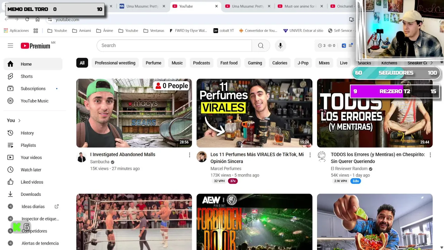Open Liked videos in the sidebar
444x250 pixels.
coord(33,182)
